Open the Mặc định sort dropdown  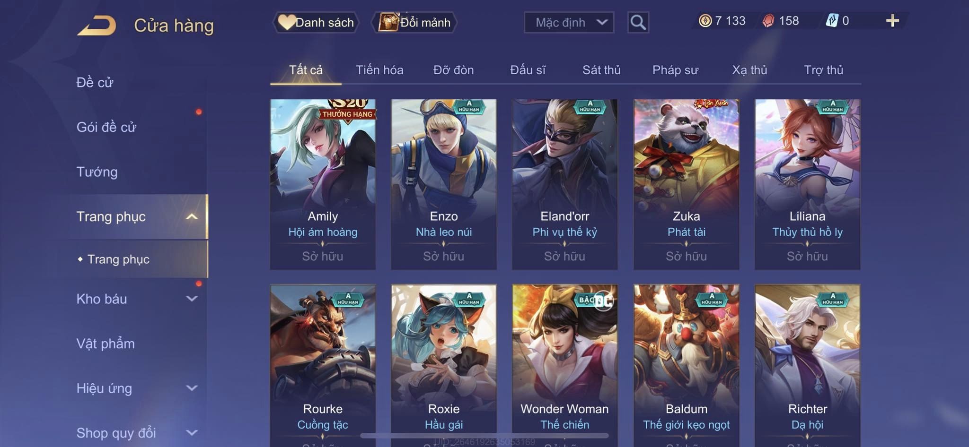point(569,22)
